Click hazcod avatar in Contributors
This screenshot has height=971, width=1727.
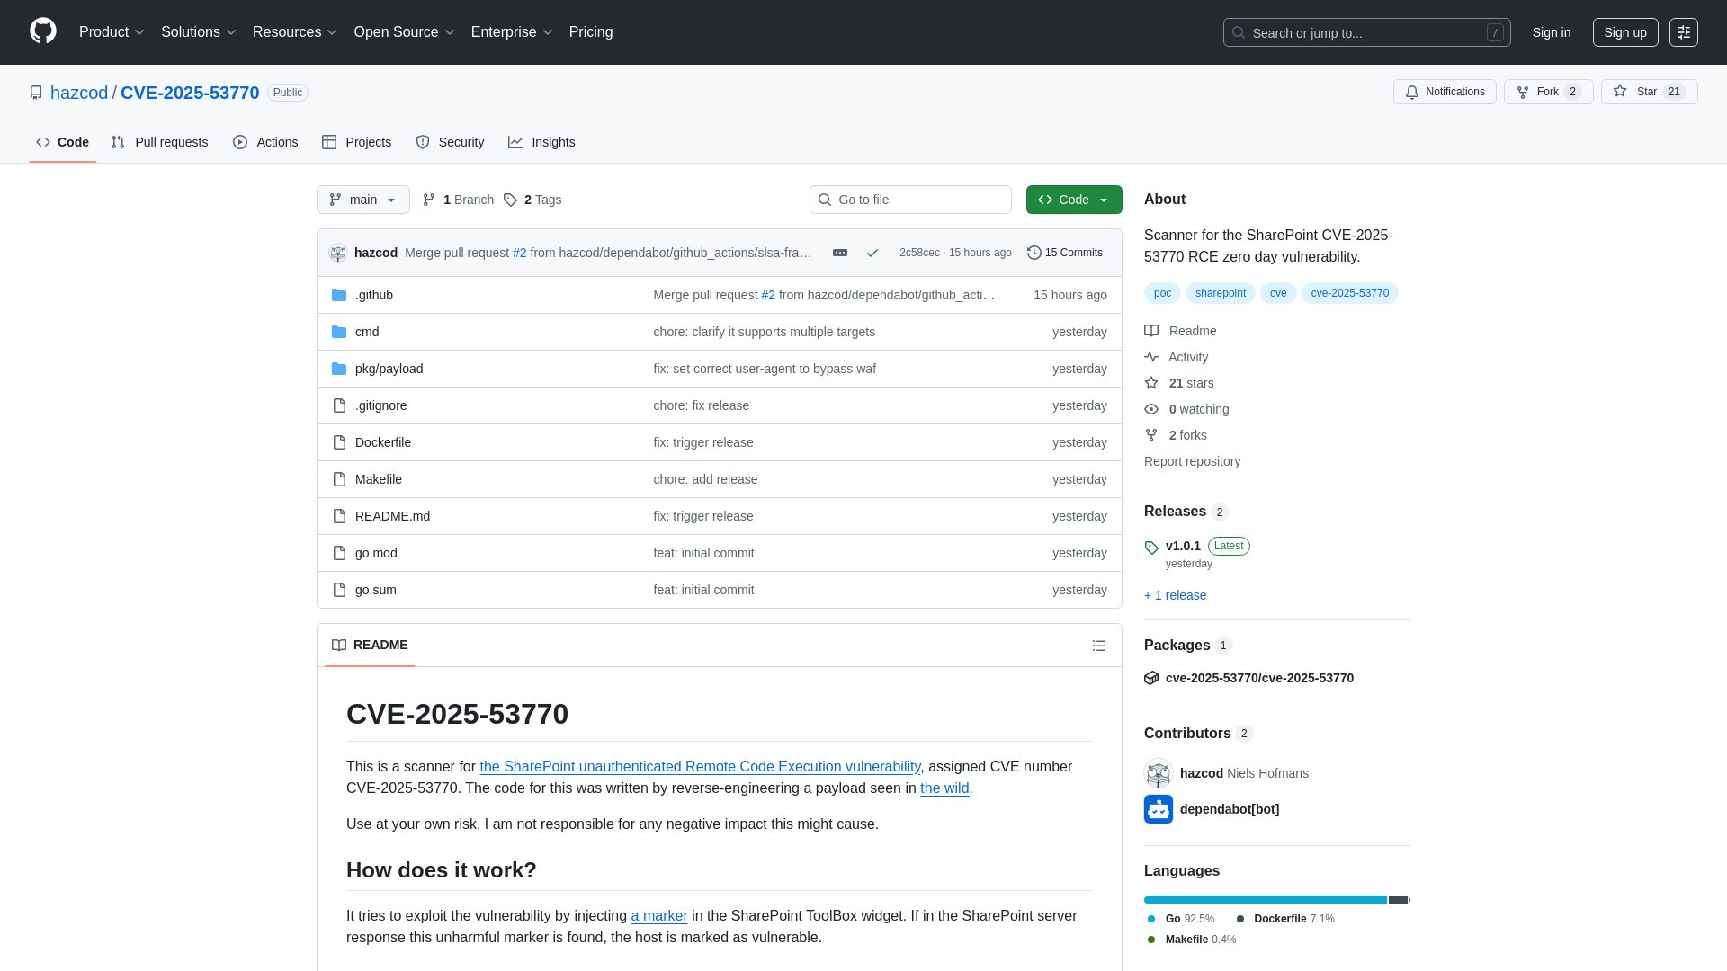[1159, 773]
